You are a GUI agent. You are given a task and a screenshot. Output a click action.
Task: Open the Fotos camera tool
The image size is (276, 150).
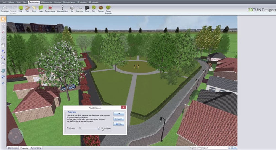(87, 8)
